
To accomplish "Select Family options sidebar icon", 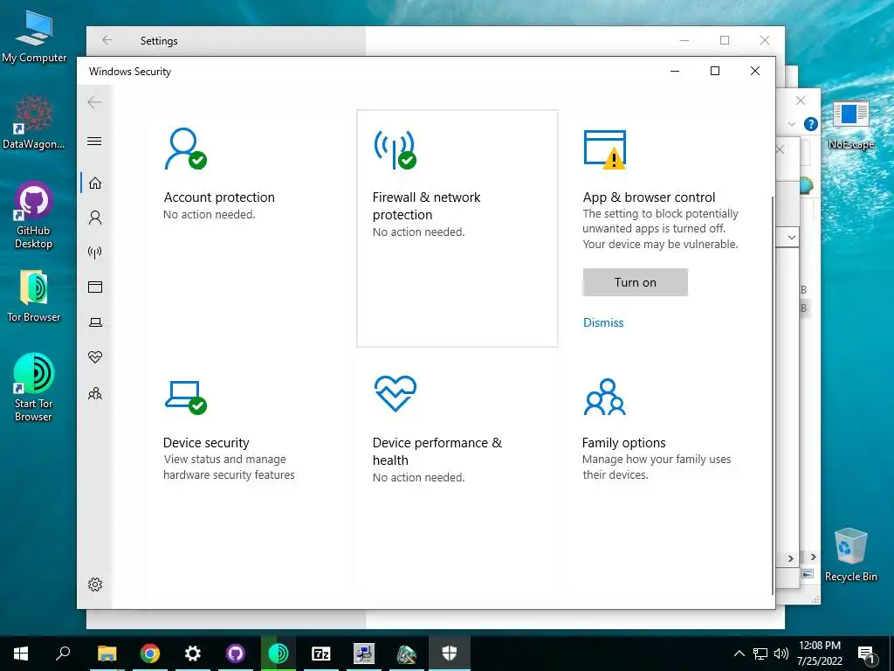I will pyautogui.click(x=95, y=393).
